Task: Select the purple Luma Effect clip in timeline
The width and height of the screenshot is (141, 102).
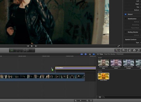Action: click(x=75, y=68)
